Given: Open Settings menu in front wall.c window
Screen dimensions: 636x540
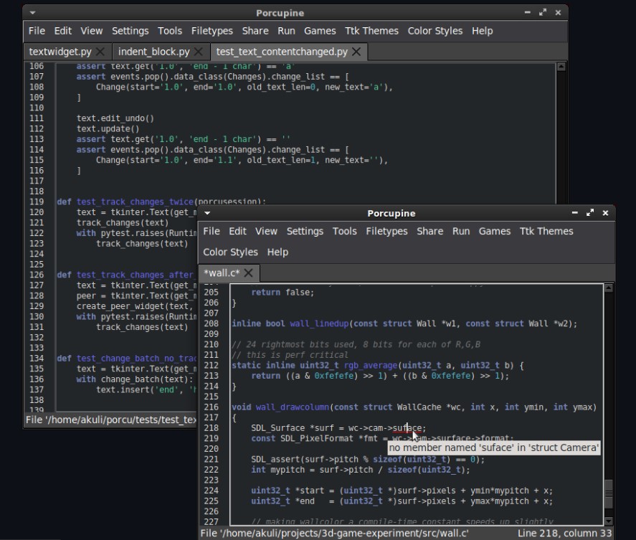Looking at the screenshot, I should pyautogui.click(x=305, y=231).
